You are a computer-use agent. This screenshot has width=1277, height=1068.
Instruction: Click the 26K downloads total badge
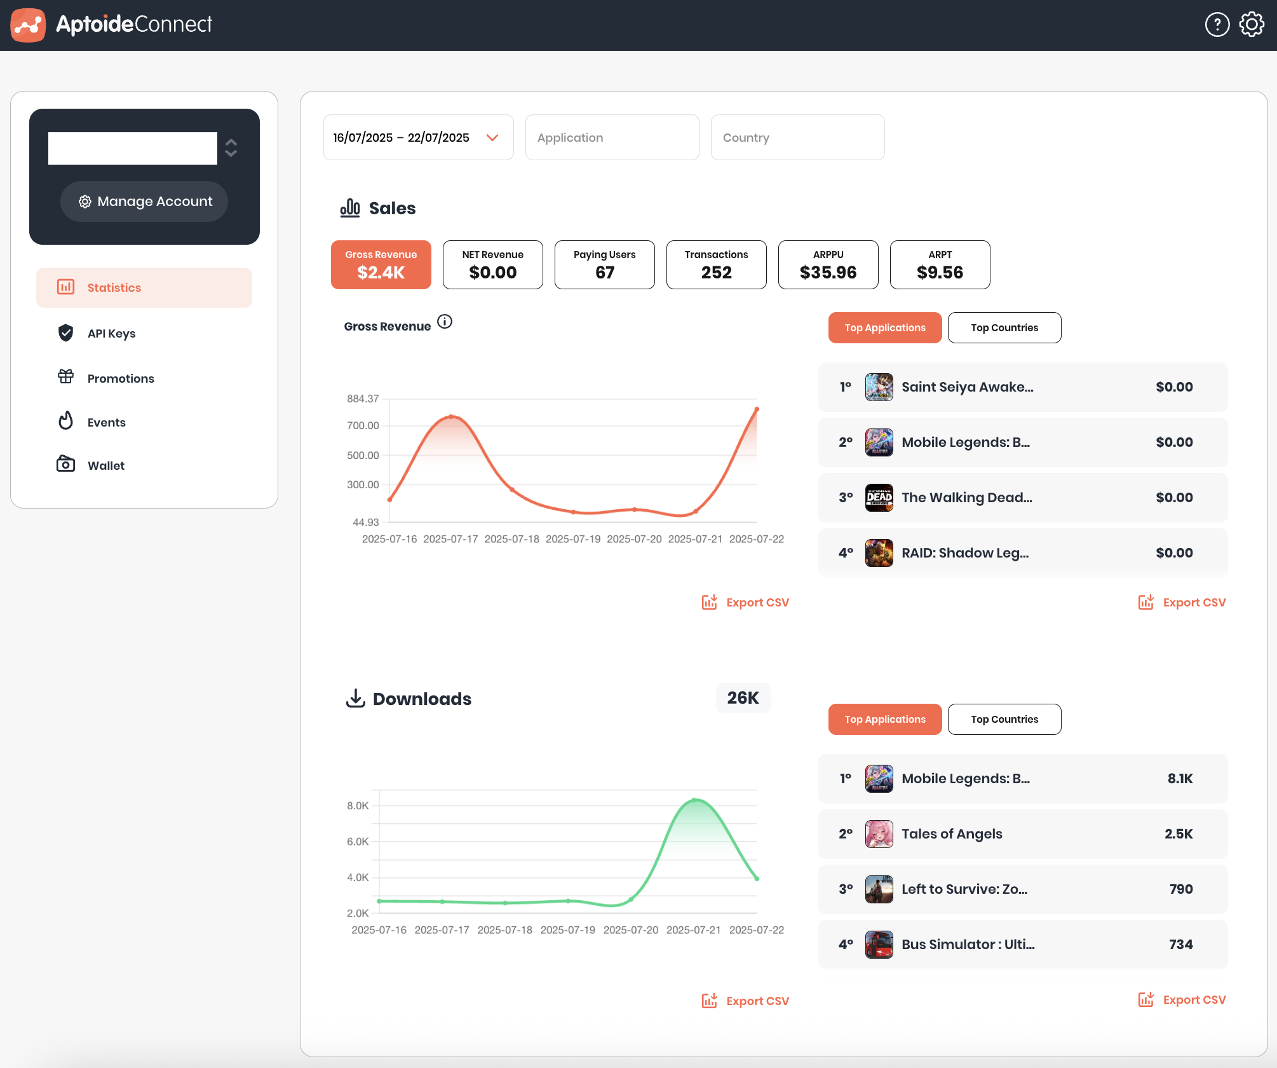[x=743, y=698]
